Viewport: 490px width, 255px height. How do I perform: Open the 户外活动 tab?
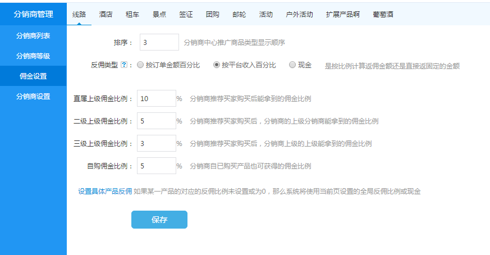click(299, 14)
